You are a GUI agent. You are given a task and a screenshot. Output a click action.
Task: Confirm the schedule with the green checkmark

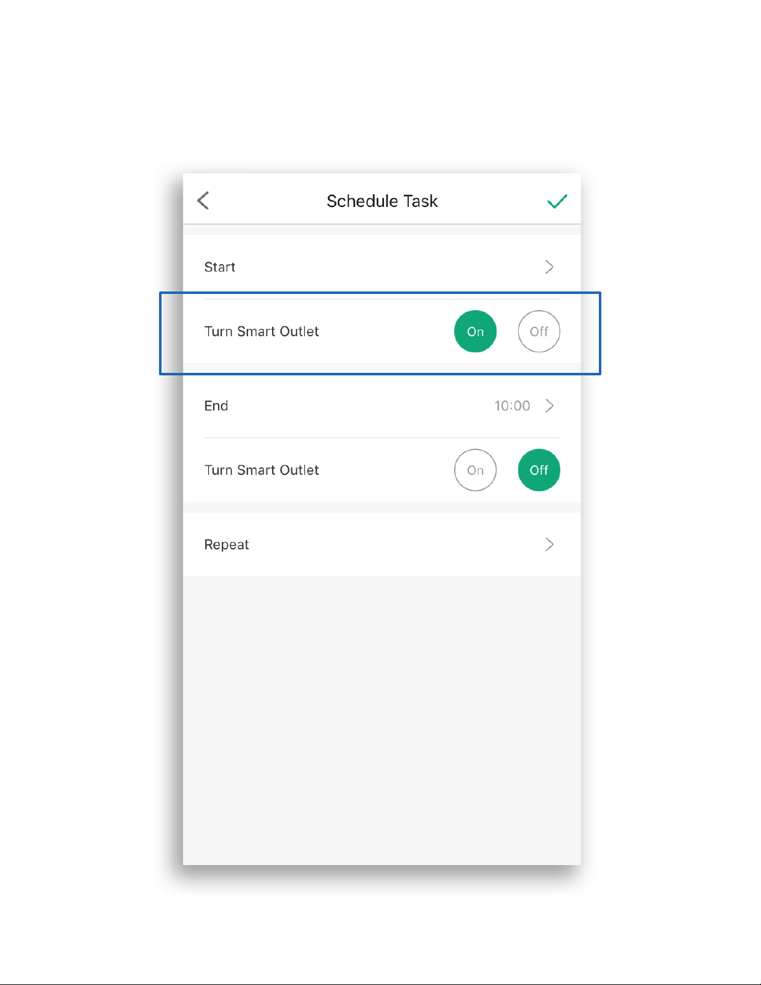coord(557,201)
